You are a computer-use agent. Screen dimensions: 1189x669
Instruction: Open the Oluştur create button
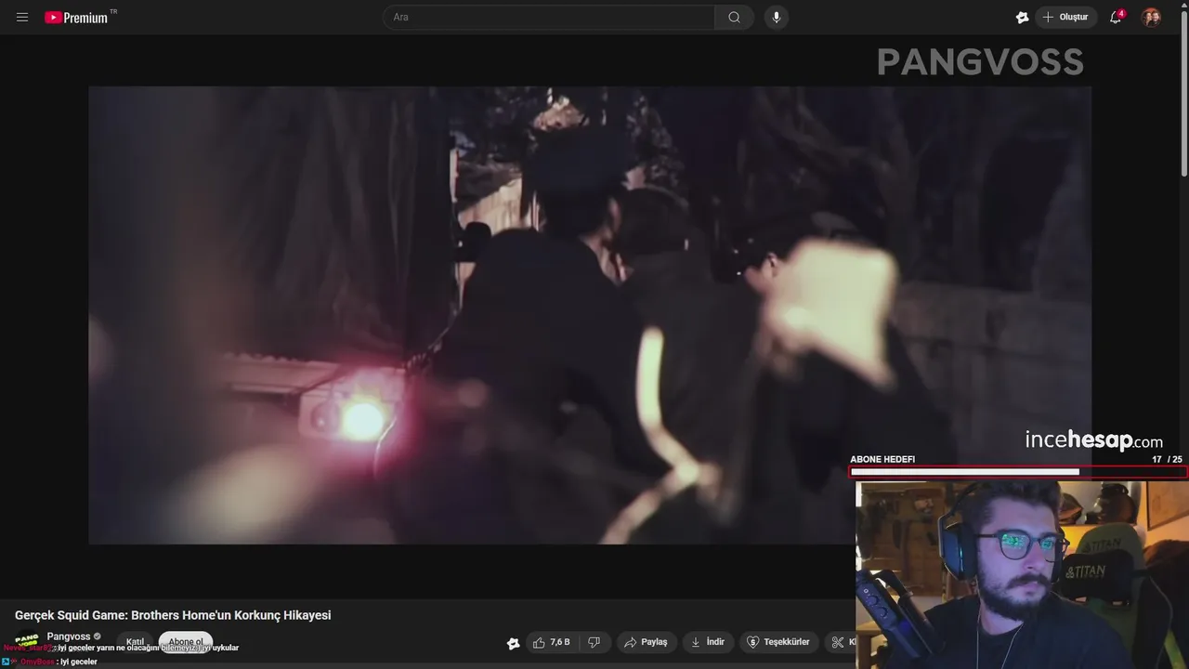[1065, 17]
